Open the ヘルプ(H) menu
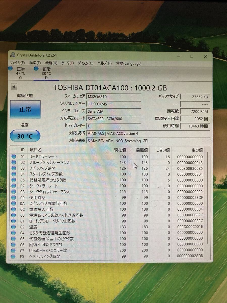Image resolution: width=227 pixels, height=303 pixels. [104, 63]
